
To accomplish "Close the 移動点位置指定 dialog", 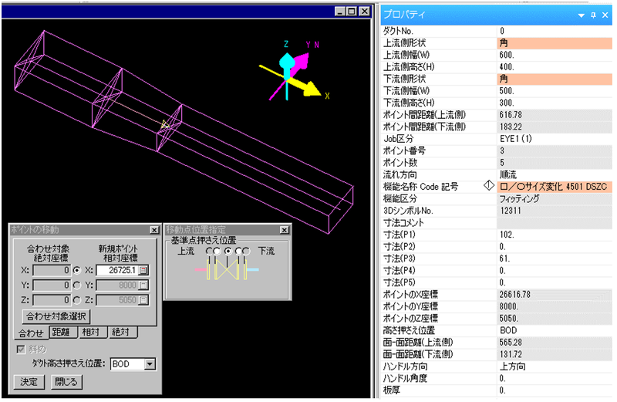I will pyautogui.click(x=284, y=230).
